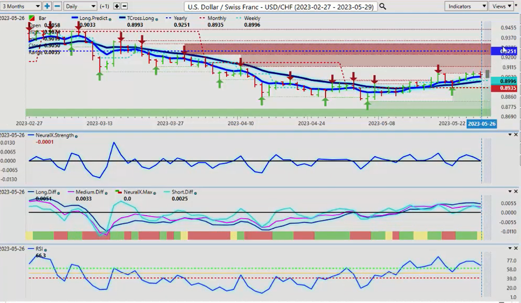Click the blue minus zoom-out button

tap(57, 6)
